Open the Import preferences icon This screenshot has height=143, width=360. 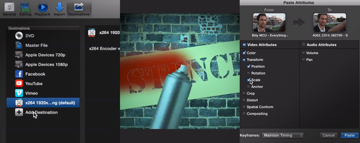(x=59, y=9)
